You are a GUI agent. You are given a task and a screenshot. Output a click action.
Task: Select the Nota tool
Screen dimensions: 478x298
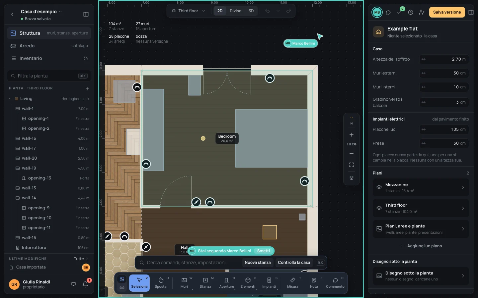[314, 283]
